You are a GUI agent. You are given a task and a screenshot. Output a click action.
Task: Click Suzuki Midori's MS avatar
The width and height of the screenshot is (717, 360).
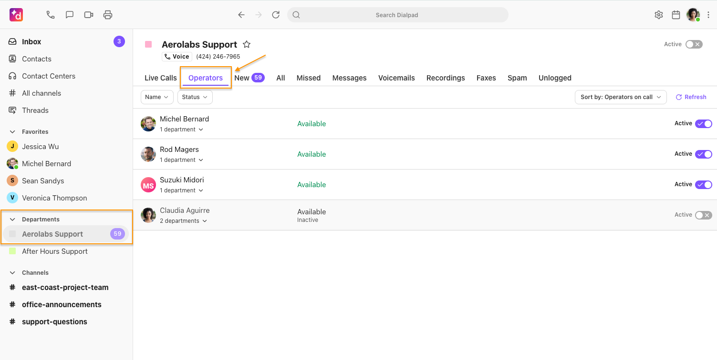[x=148, y=185]
